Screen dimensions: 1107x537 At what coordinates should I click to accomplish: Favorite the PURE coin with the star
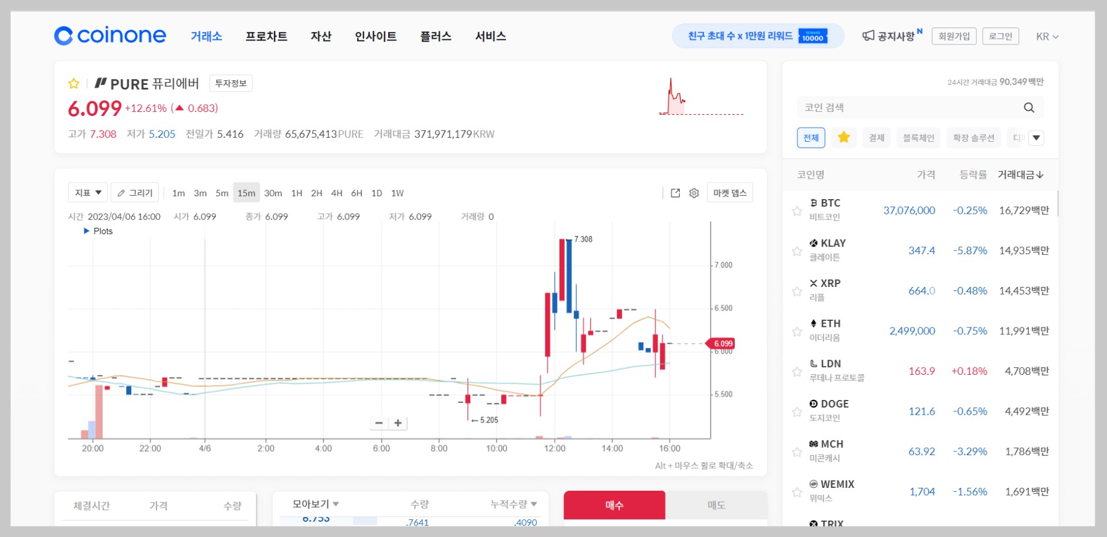74,84
